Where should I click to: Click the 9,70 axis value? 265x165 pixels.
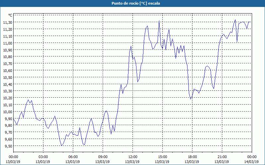click(x=9, y=132)
